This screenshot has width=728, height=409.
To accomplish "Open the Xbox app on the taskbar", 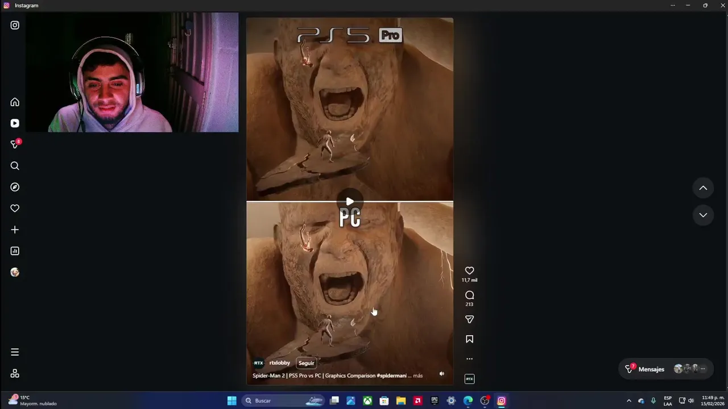I will (x=368, y=400).
